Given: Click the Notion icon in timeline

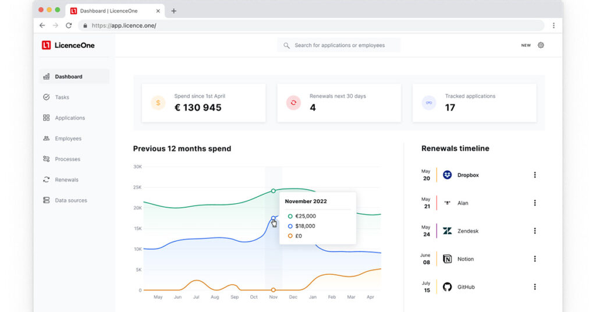Looking at the screenshot, I should pos(447,259).
